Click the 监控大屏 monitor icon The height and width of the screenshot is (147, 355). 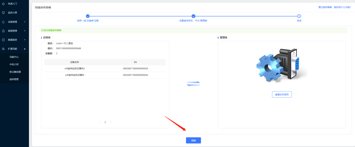3,13
